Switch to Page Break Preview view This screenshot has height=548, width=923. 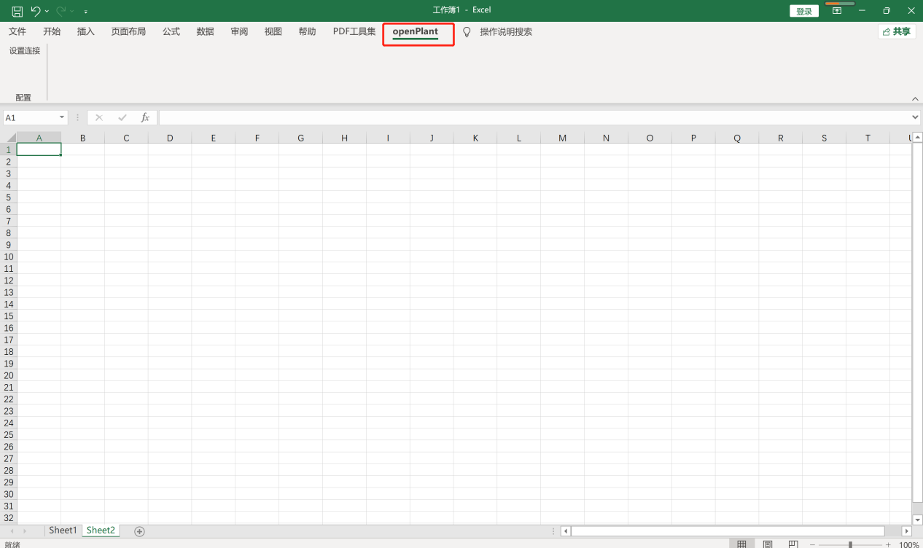click(793, 544)
